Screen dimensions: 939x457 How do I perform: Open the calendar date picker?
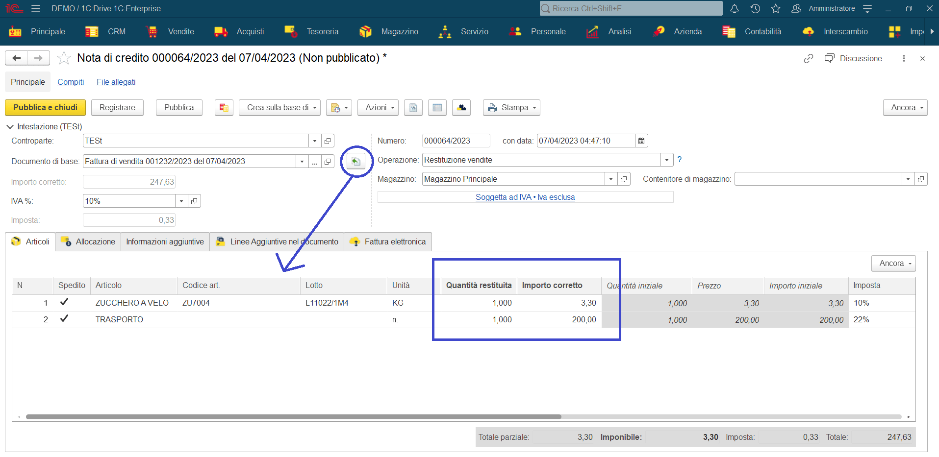tap(641, 141)
